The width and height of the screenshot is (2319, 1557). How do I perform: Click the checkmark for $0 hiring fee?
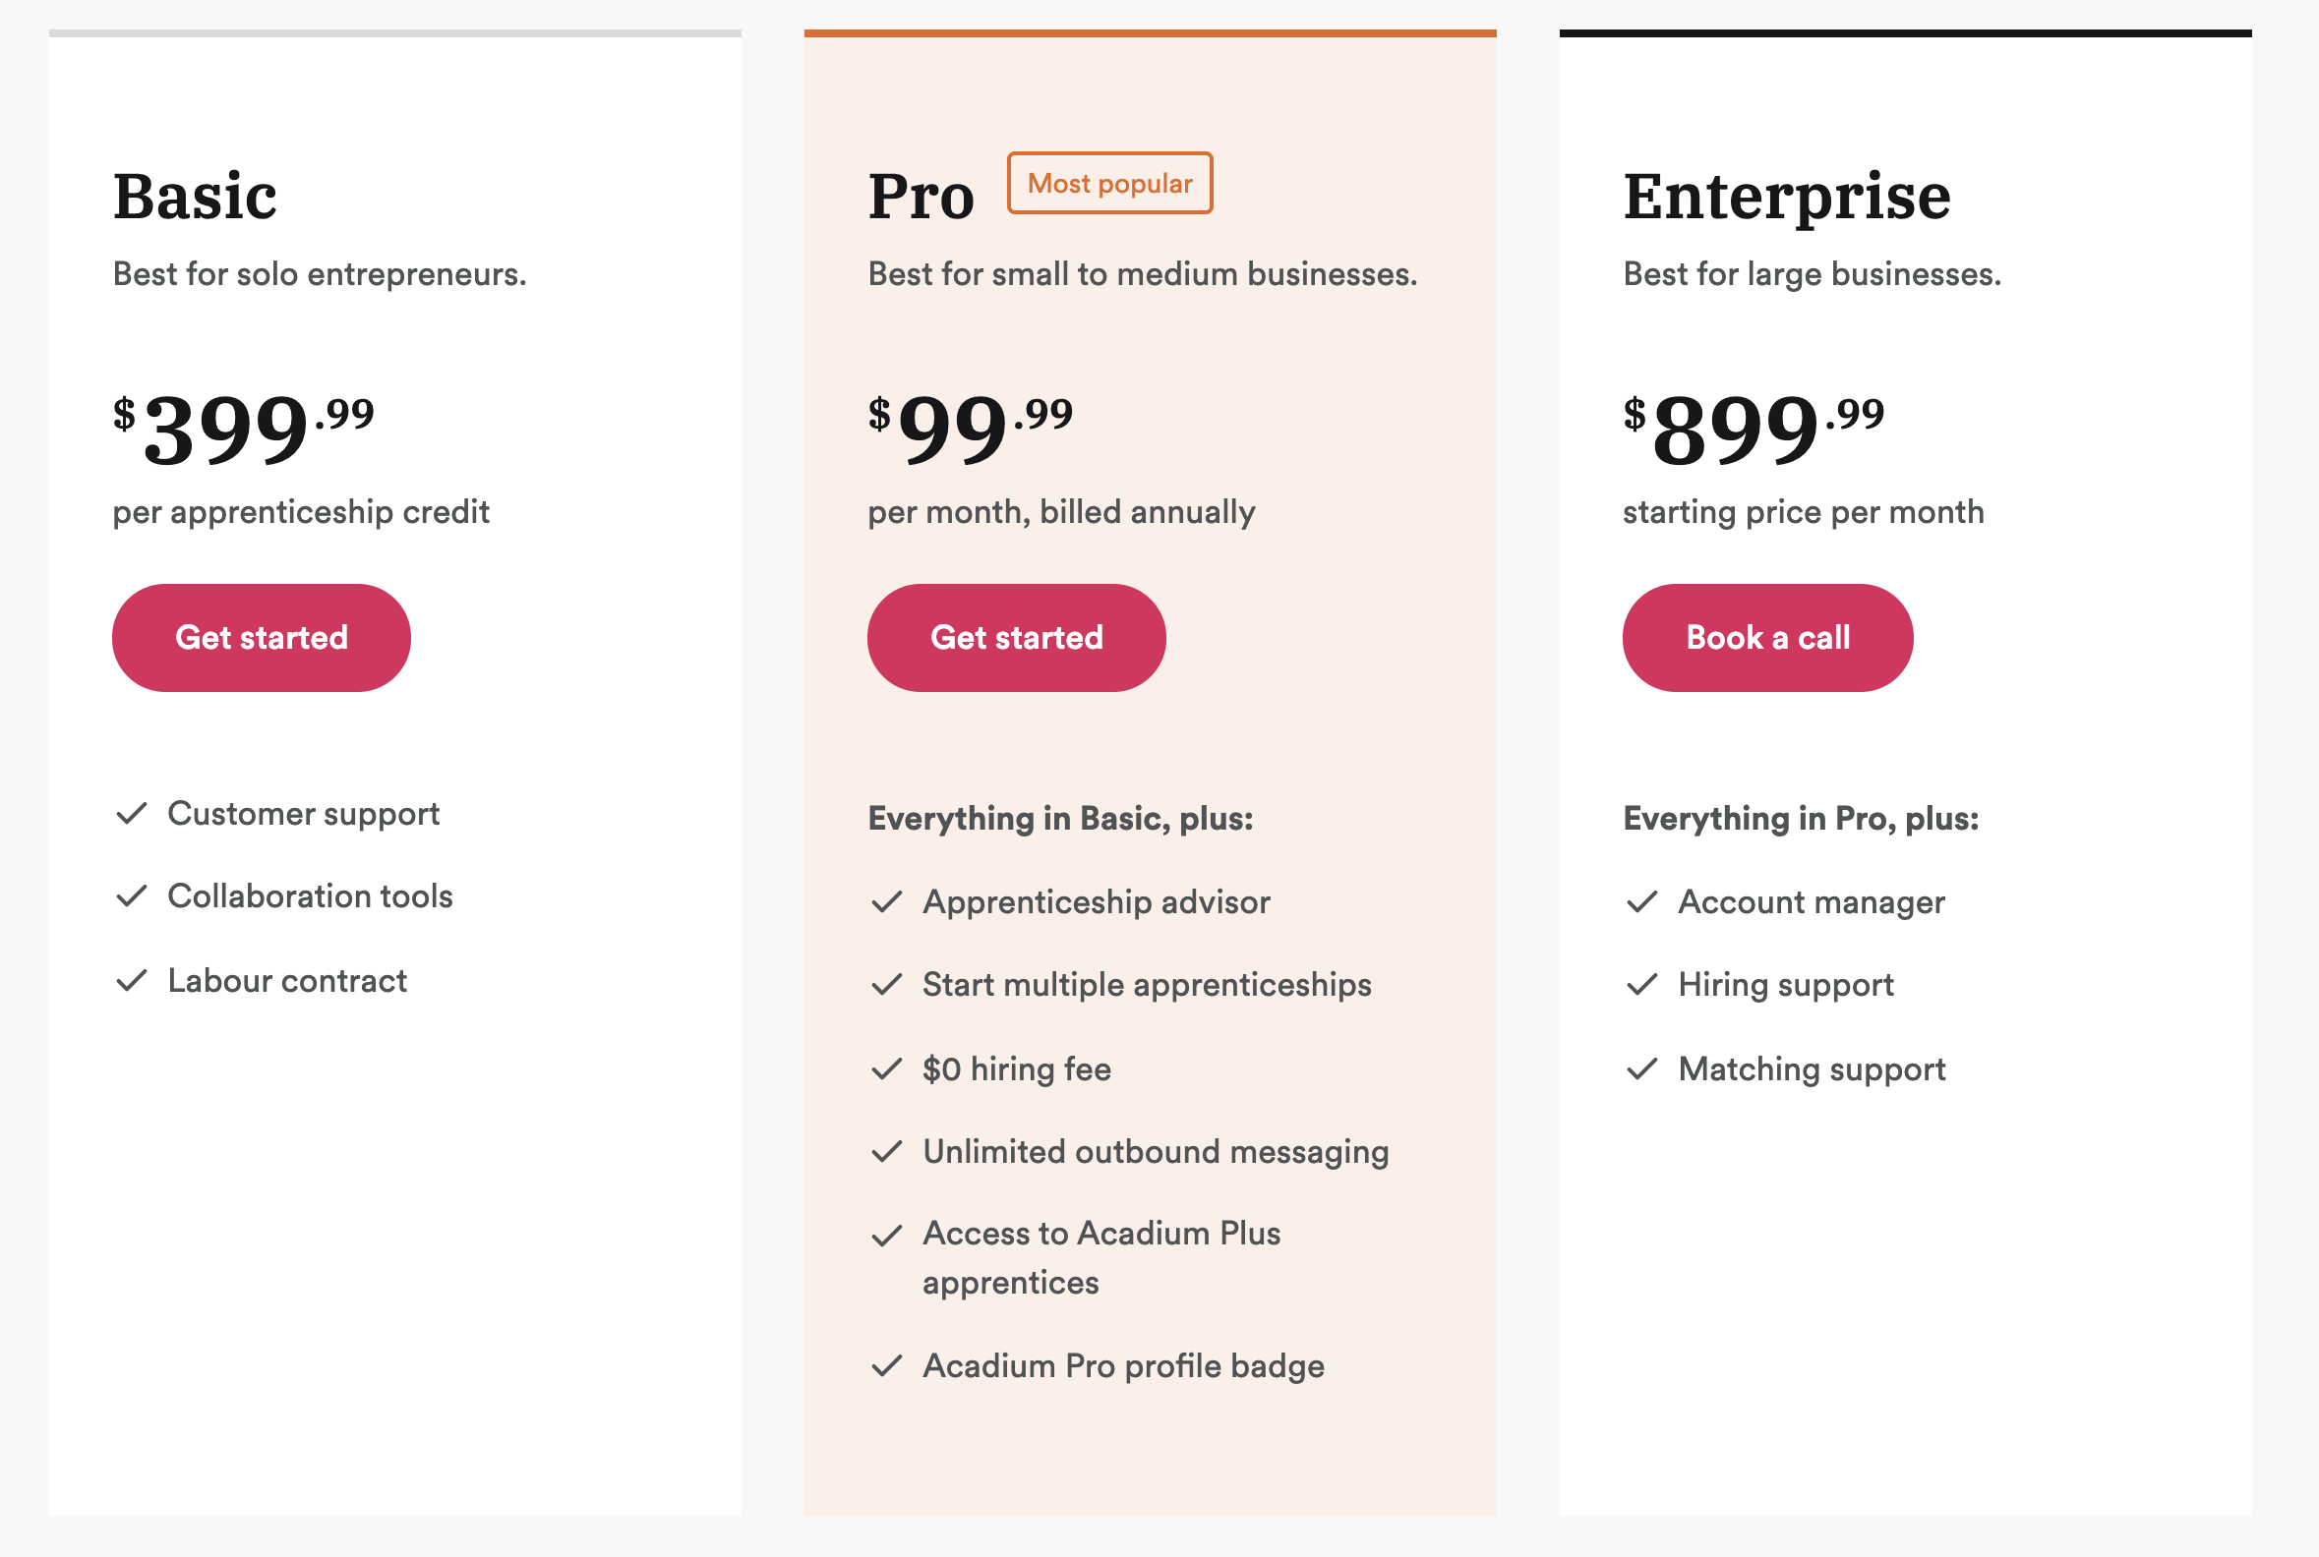(x=886, y=1069)
